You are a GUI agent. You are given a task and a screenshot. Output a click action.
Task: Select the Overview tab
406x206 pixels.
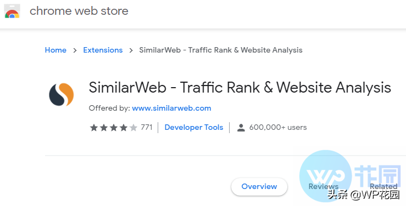click(259, 186)
